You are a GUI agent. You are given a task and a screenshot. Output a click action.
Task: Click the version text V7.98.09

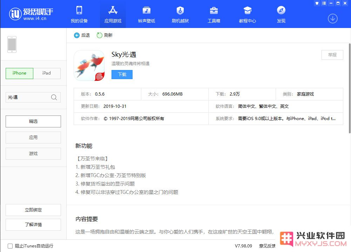coord(243,246)
